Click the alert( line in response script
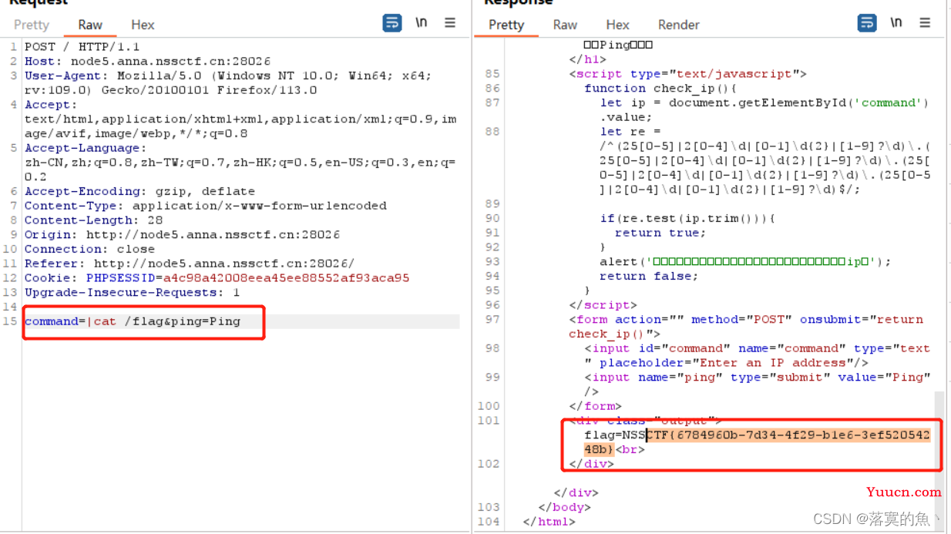 coord(745,261)
